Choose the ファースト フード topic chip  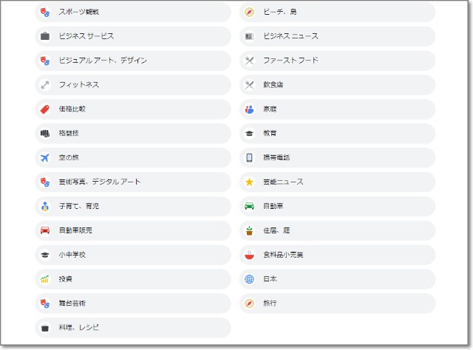337,61
